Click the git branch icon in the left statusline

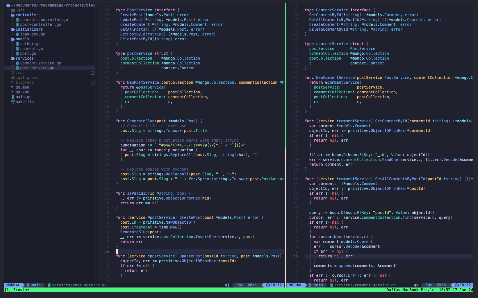click(x=28, y=285)
